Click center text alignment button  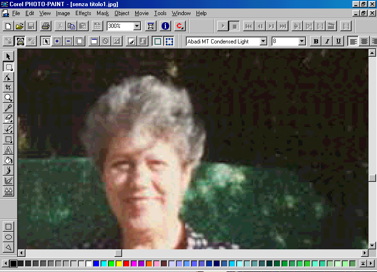[364, 42]
